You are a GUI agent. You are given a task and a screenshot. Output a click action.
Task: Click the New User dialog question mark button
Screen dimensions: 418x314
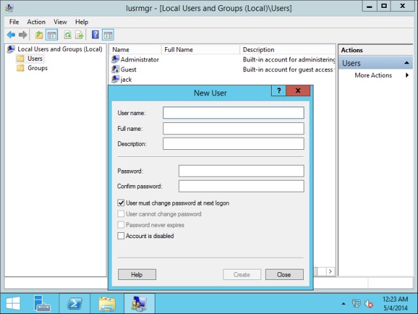click(x=279, y=91)
